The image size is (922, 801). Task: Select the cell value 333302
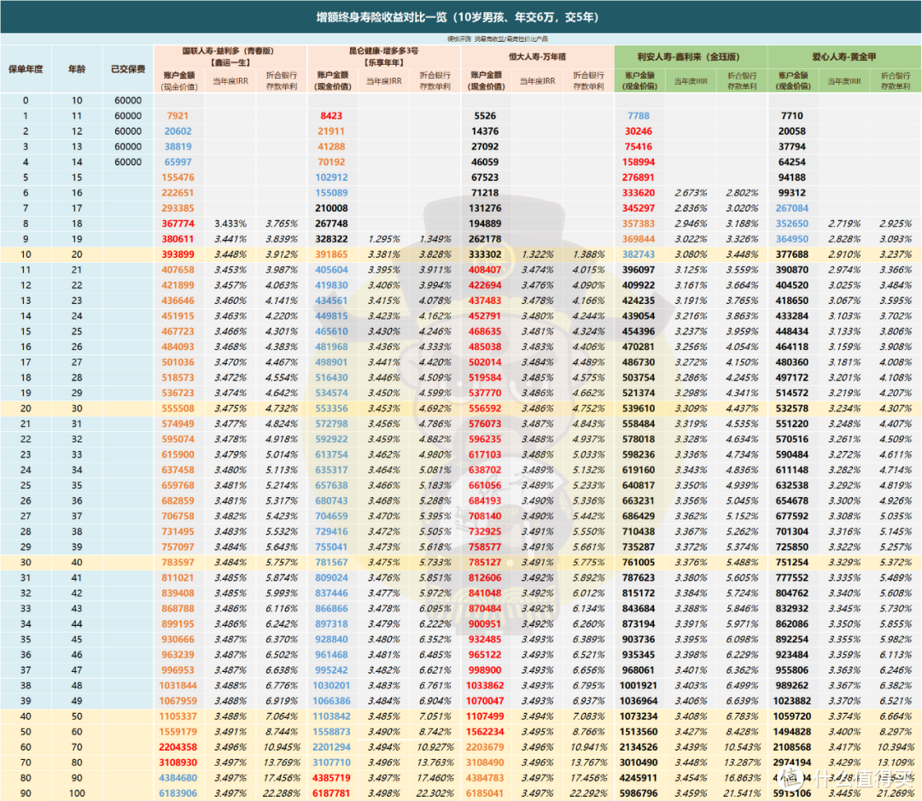pos(485,254)
